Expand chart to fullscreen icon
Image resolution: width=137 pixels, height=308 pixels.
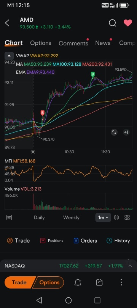[114, 132]
